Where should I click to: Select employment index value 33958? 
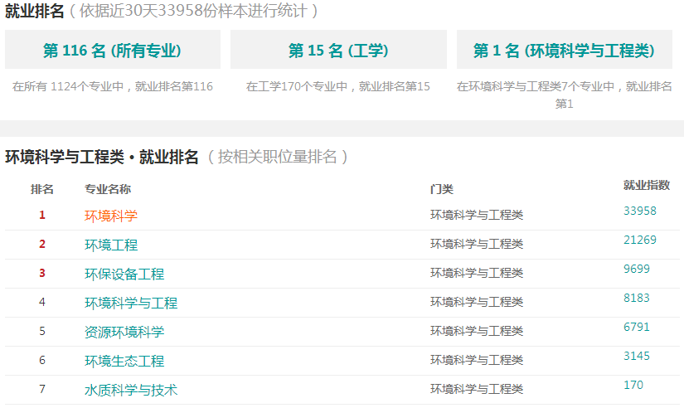(x=639, y=211)
